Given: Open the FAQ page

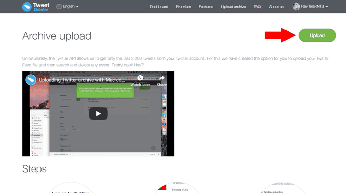Looking at the screenshot, I should tap(257, 7).
